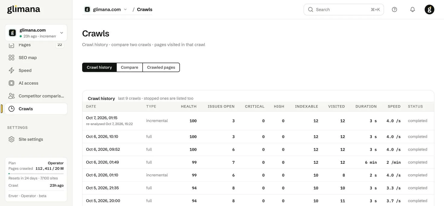Image resolution: width=444 pixels, height=206 pixels.
Task: Click the Duration column header
Action: coord(366,106)
